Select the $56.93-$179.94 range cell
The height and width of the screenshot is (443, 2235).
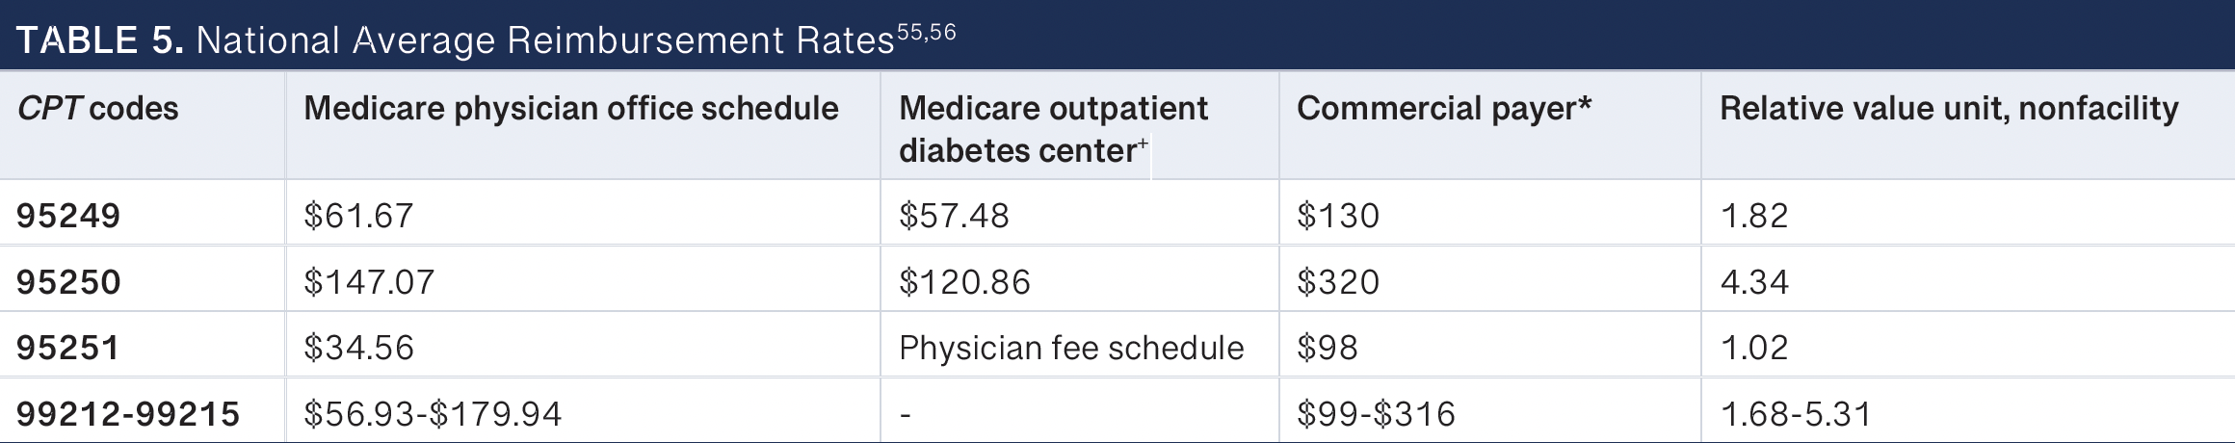coord(433,413)
